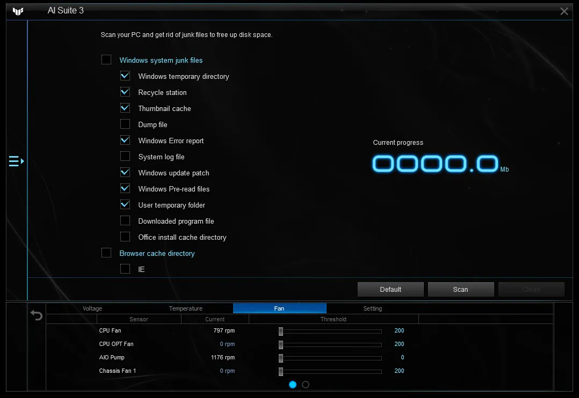
Task: Close the AI Suite 3 window
Action: 564,11
